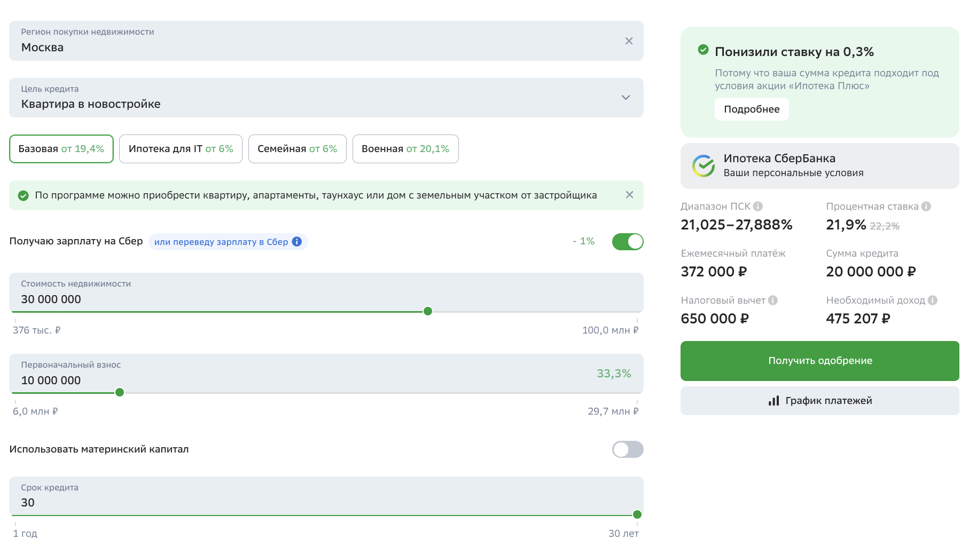Disable the Сбер salary toggle
This screenshot has width=969, height=555.
(x=627, y=242)
